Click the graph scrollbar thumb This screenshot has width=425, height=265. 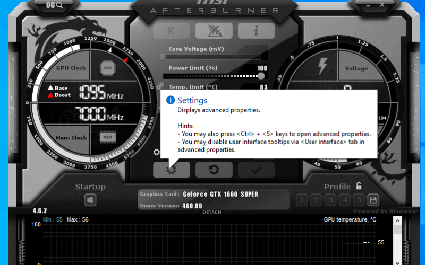click(397, 229)
